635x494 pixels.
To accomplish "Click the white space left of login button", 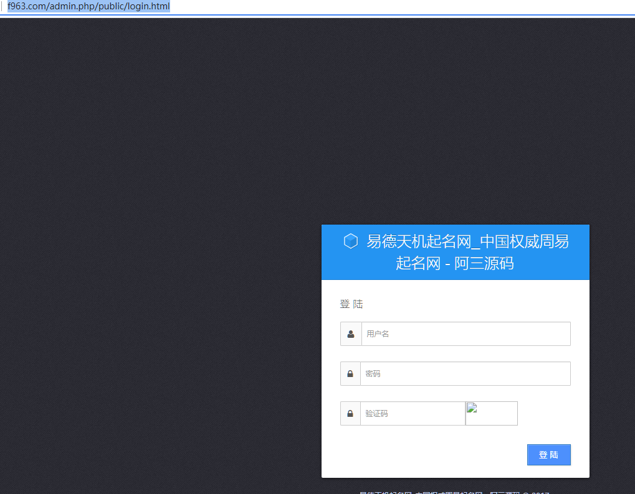I will (x=424, y=455).
